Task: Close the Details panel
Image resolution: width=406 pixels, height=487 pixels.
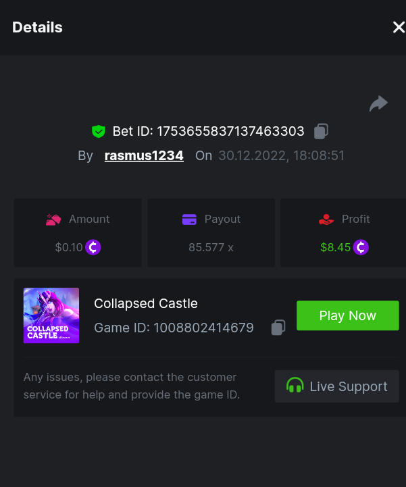Action: click(398, 27)
